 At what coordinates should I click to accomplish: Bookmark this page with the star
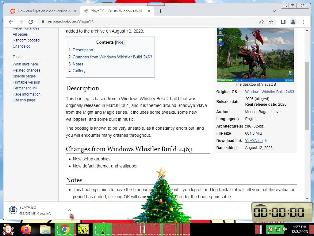click(x=271, y=22)
